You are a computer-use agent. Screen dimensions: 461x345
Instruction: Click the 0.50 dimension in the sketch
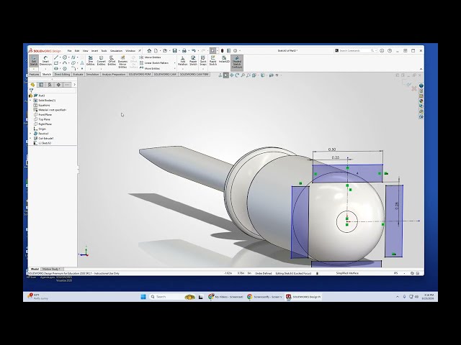click(x=331, y=149)
